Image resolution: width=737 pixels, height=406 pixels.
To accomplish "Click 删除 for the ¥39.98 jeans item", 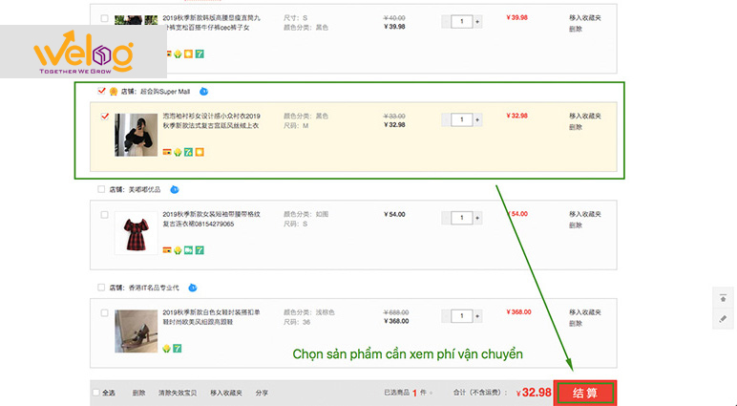I will (x=576, y=30).
